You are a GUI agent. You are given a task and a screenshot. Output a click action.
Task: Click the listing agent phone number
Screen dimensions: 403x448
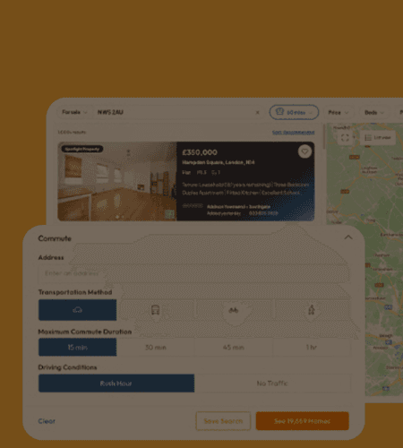point(263,213)
